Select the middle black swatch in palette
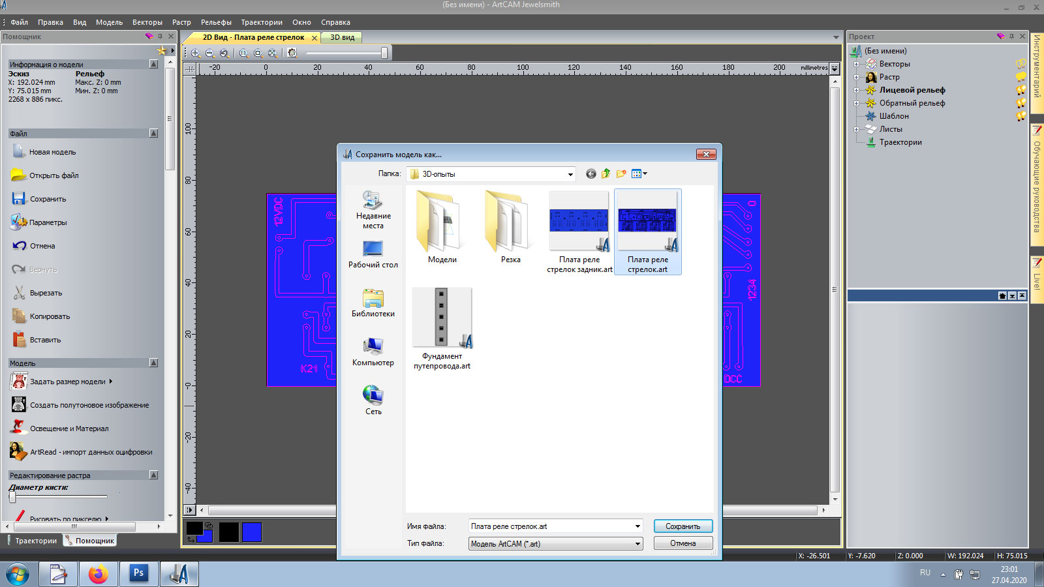The height and width of the screenshot is (587, 1044). click(x=228, y=532)
